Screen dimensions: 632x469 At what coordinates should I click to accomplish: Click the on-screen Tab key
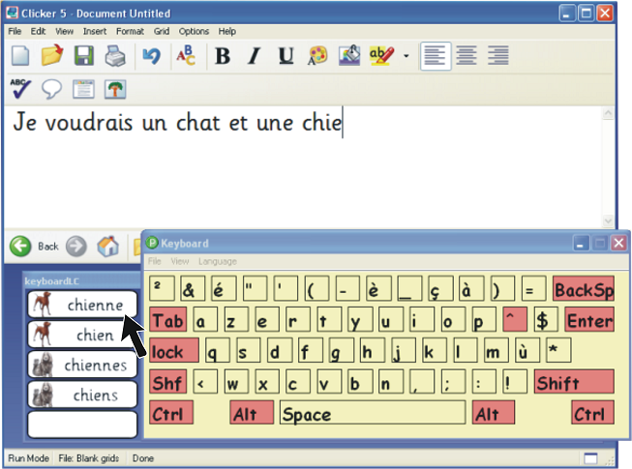pos(168,320)
